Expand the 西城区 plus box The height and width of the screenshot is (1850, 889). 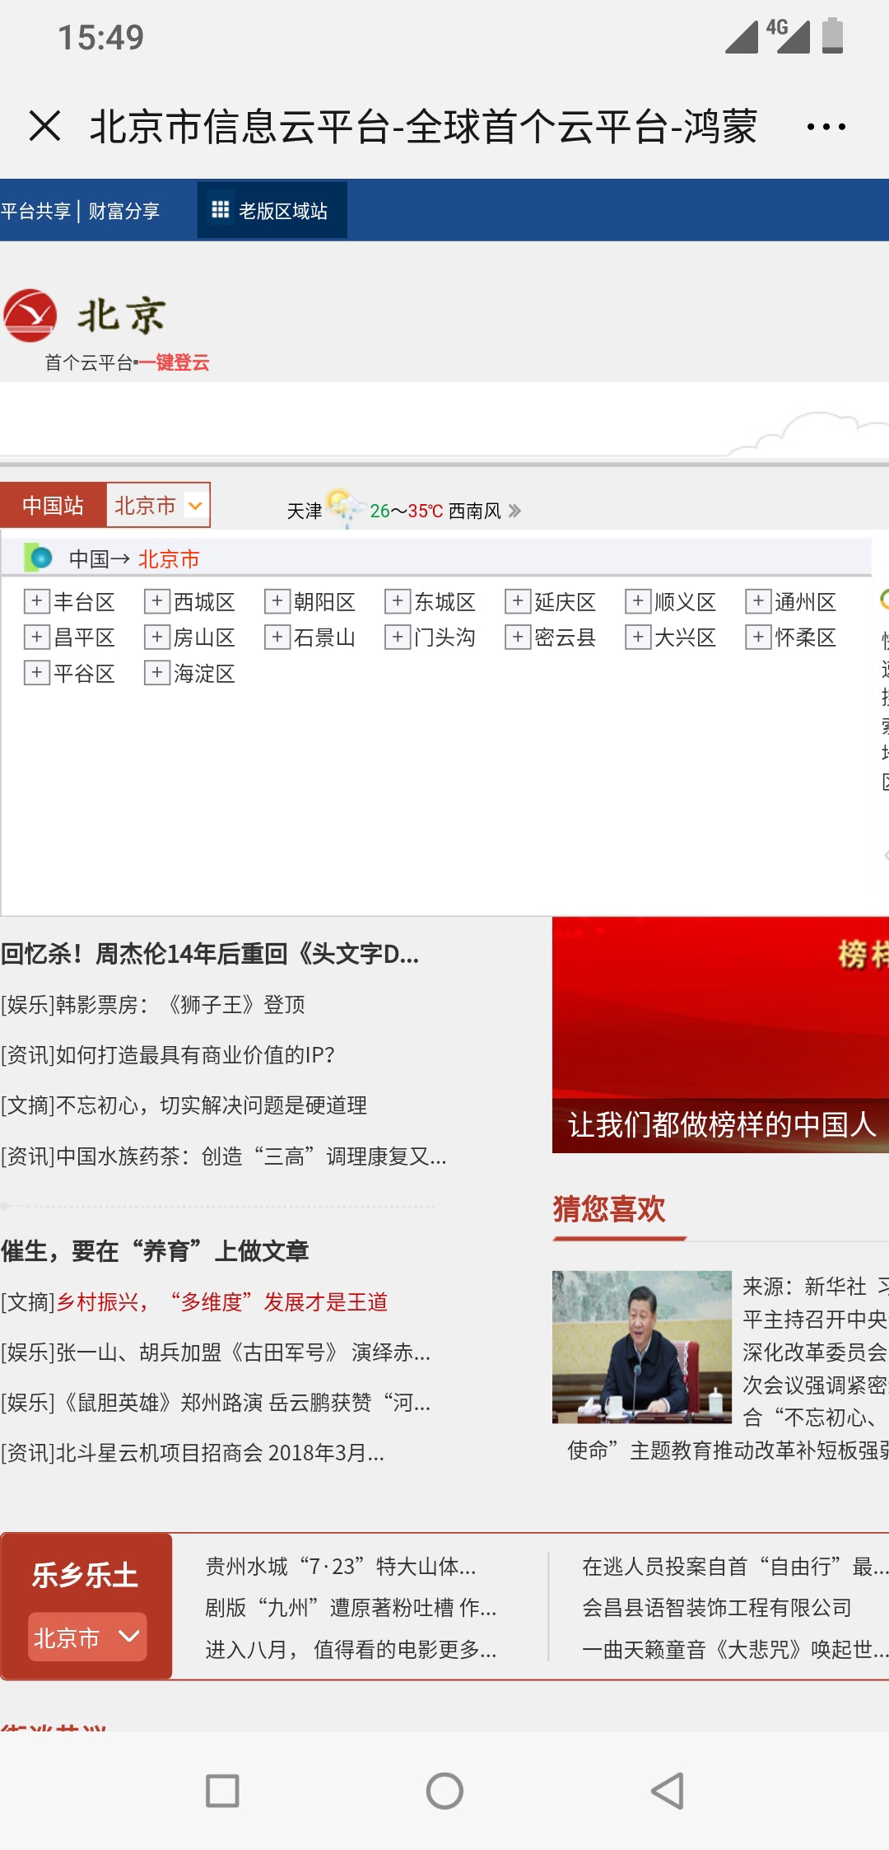pyautogui.click(x=156, y=601)
